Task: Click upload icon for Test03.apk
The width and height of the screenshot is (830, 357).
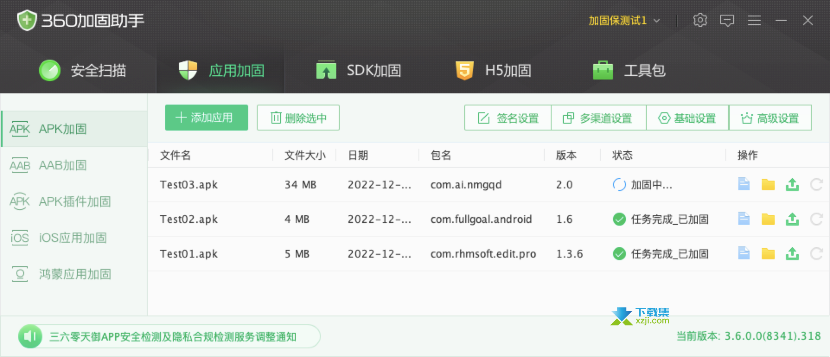Action: [x=792, y=185]
